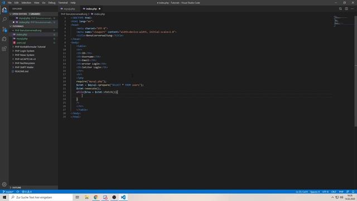This screenshot has height=201, width=357.
Task: Show hidden system tray icons
Action: pos(332,197)
